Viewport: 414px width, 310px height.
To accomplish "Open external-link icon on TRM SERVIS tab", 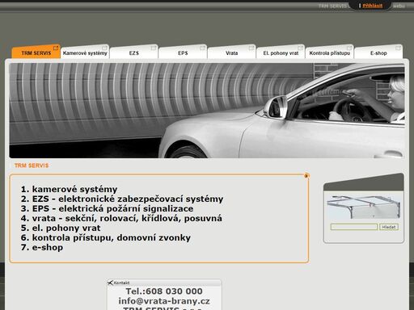I will [56, 48].
